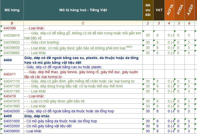Click AJCEP value in row 64051000
The width and height of the screenshot is (197, 134).
click(189, 121)
